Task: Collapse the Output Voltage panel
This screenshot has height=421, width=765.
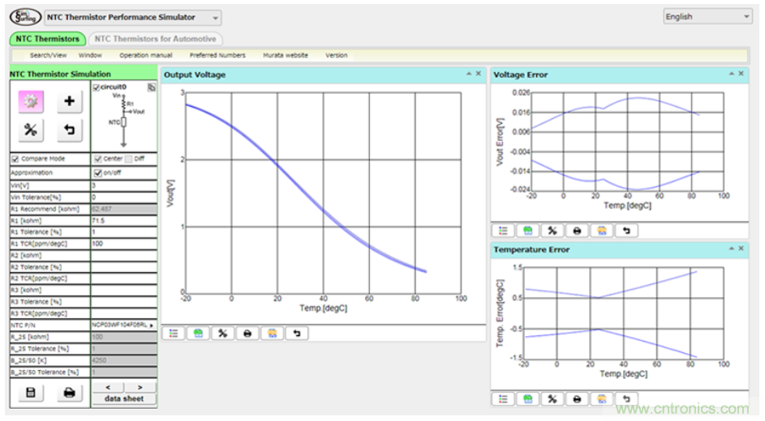Action: 468,74
